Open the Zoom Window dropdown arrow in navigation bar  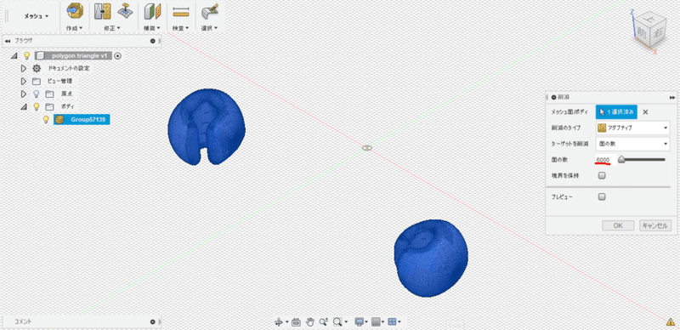[346, 322]
